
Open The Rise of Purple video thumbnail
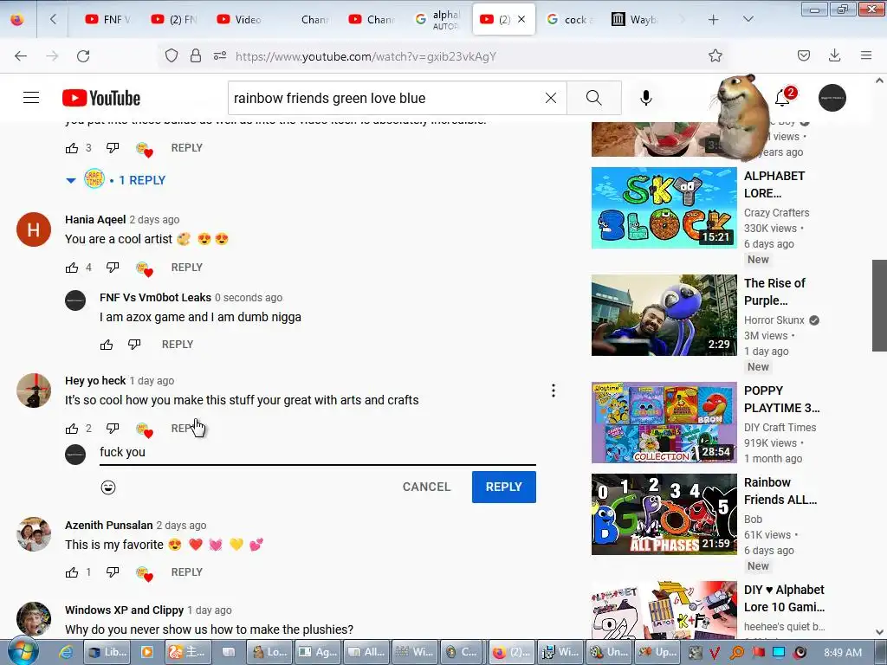point(664,315)
